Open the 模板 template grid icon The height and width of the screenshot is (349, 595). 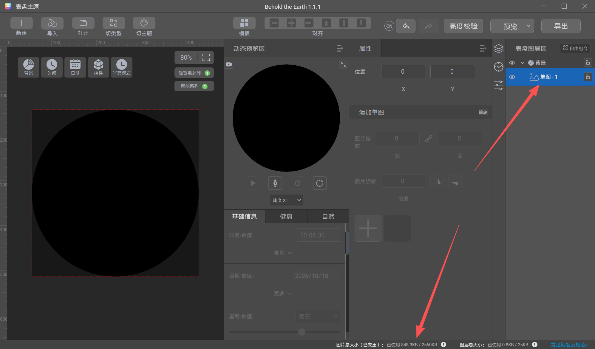coord(244,23)
